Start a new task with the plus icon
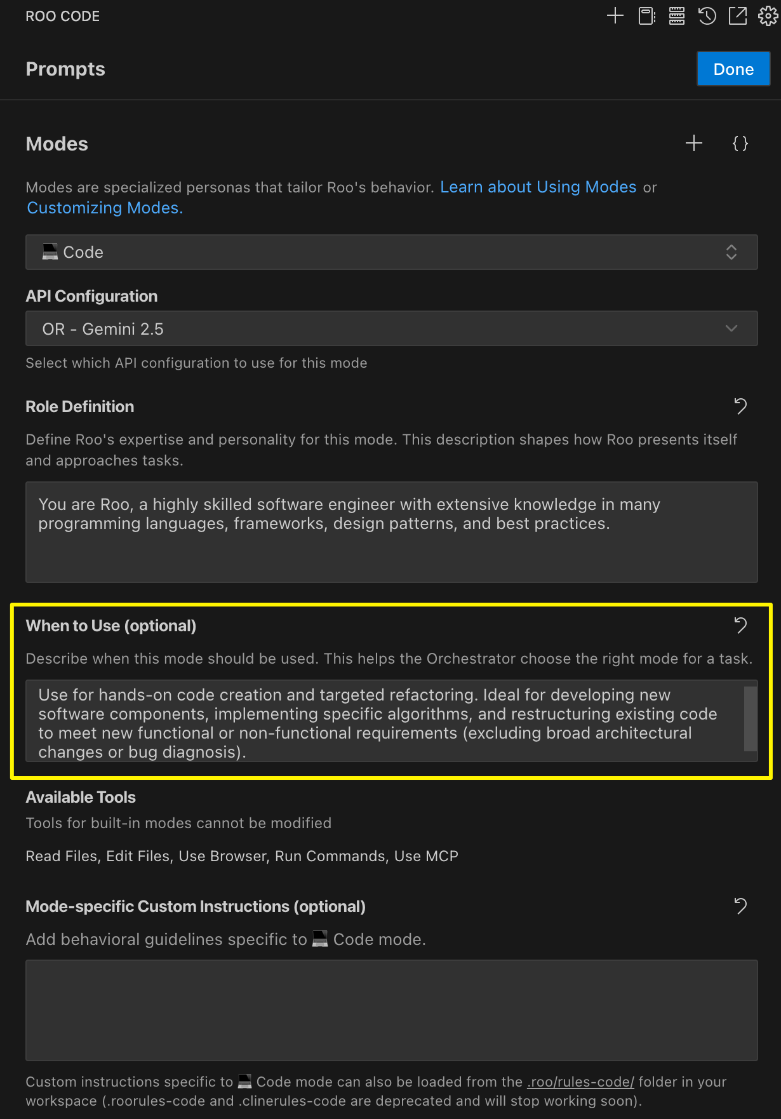 click(615, 16)
